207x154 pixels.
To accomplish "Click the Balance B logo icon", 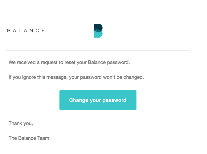I will 98,31.
